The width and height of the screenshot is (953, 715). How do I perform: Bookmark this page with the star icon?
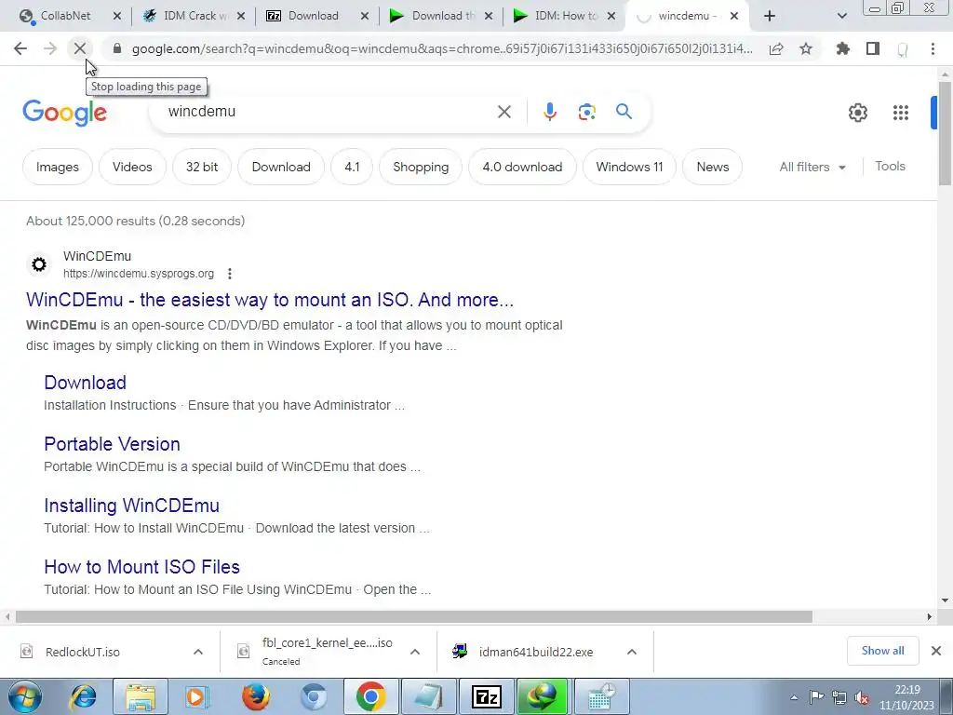[x=806, y=48]
